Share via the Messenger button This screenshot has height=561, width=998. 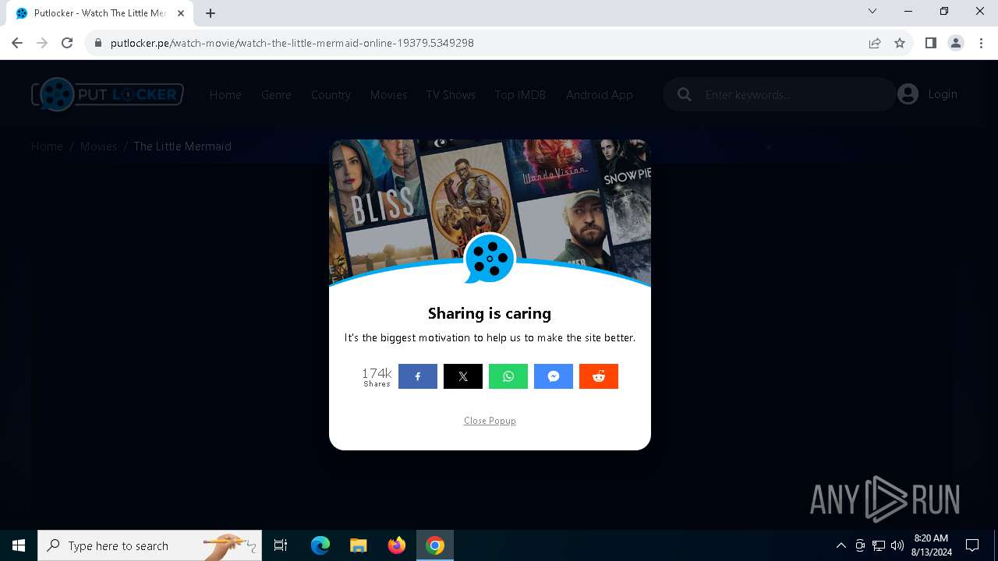(553, 376)
